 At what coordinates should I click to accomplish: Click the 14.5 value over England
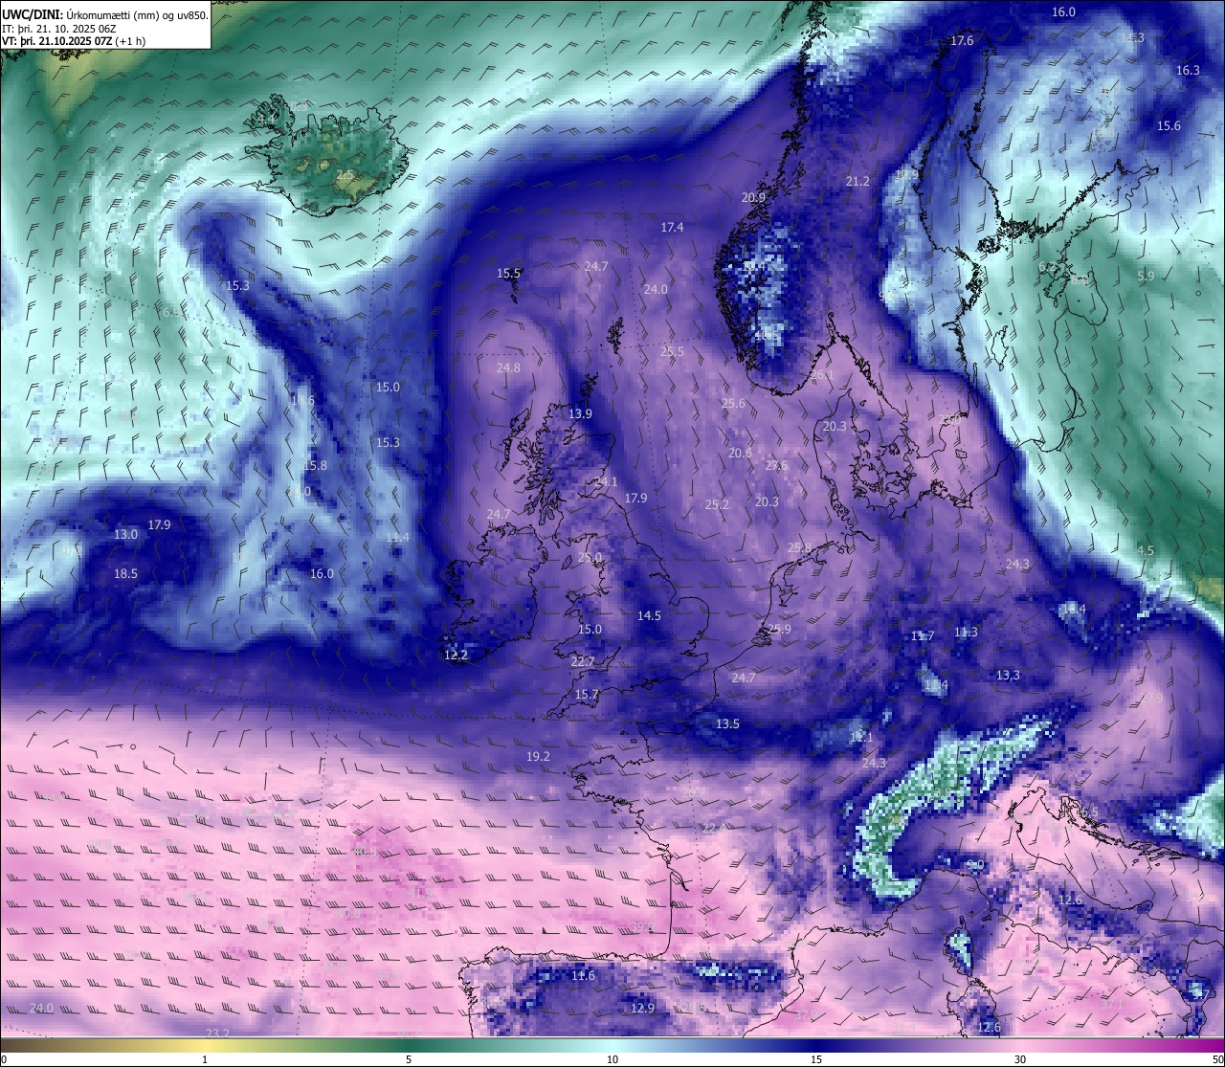pos(649,615)
